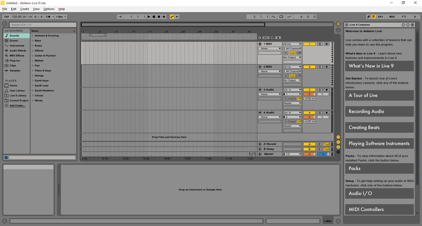Click the TAP tempo button
Viewport: 422px width, 226px height.
pos(7,17)
